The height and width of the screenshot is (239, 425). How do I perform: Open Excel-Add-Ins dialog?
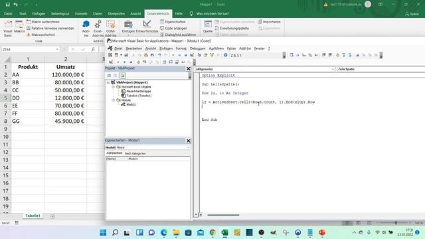tap(98, 29)
